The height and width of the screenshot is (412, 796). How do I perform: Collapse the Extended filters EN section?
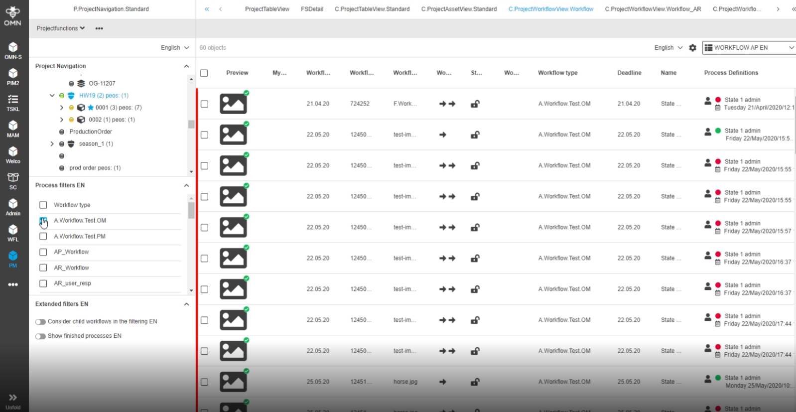pos(186,304)
